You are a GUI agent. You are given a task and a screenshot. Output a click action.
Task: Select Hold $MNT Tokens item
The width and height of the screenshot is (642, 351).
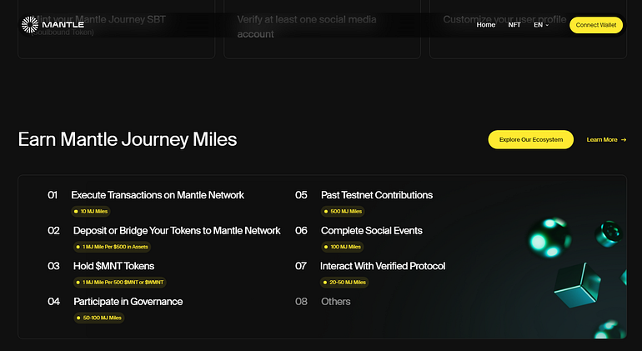[114, 266]
